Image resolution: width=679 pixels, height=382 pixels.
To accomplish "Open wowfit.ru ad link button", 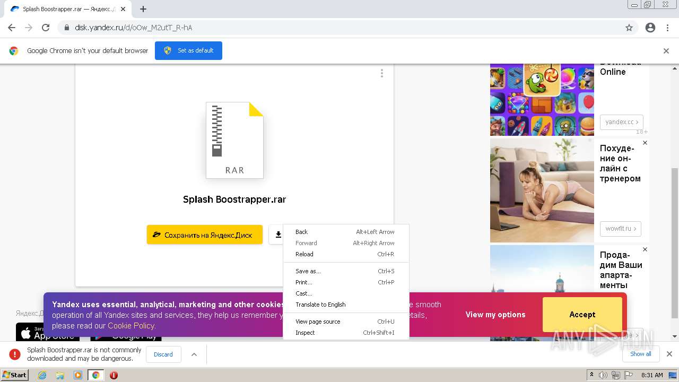I will (x=621, y=229).
